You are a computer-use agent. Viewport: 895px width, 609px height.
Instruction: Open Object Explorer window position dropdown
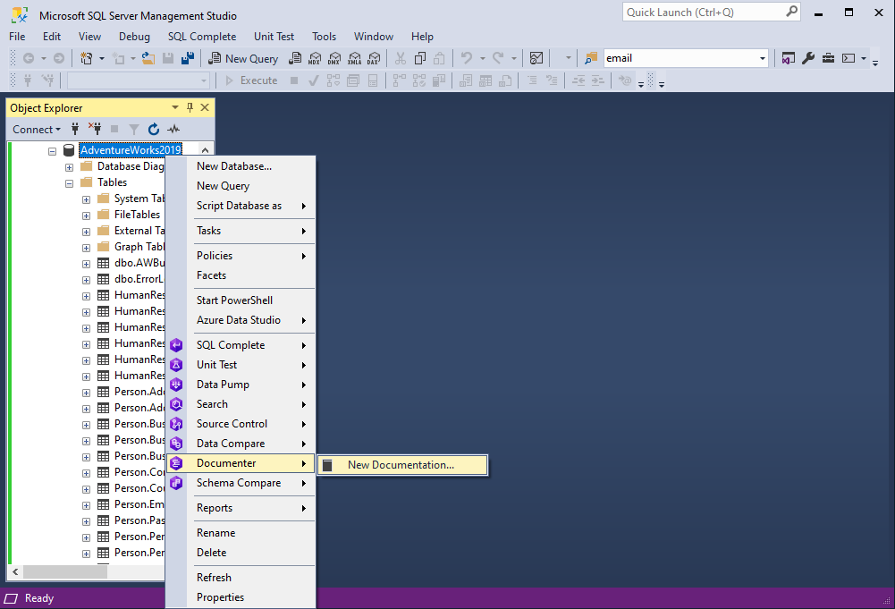click(175, 107)
